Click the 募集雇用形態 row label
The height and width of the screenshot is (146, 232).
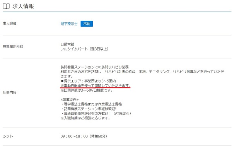[x=13, y=47]
